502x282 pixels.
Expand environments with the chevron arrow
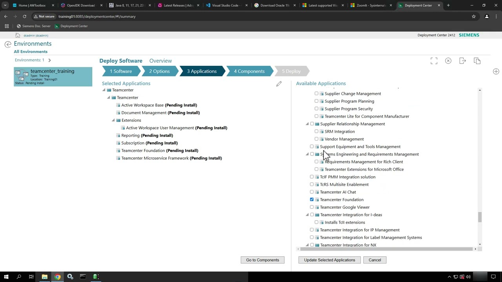coord(49,60)
